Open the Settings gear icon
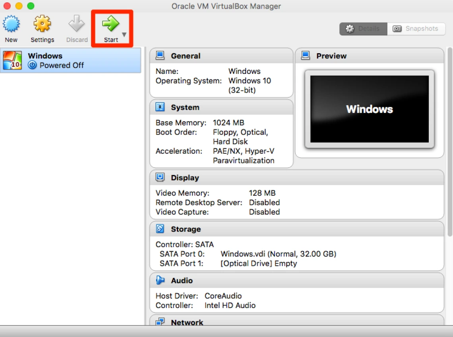 coord(42,23)
